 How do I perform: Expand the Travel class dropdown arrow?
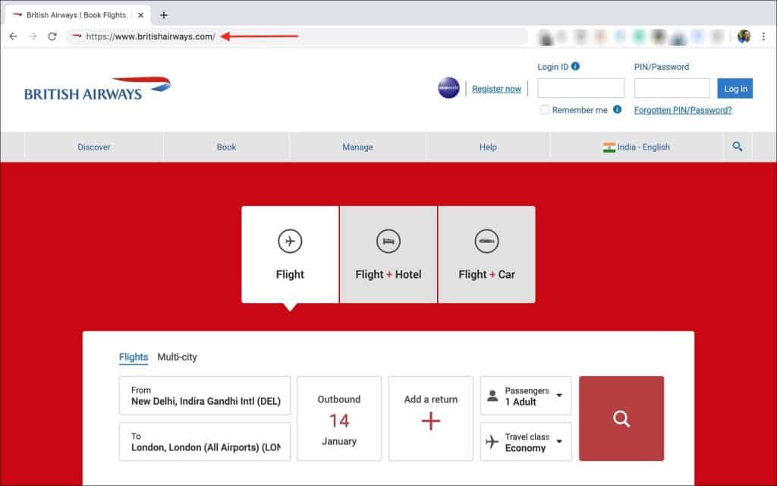coord(559,441)
